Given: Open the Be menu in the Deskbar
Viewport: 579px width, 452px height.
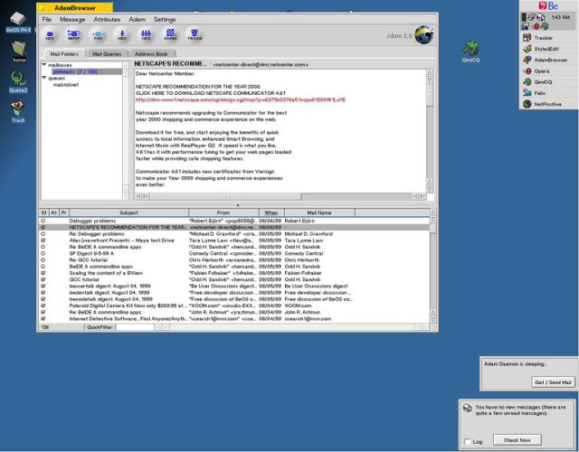Looking at the screenshot, I should click(548, 5).
